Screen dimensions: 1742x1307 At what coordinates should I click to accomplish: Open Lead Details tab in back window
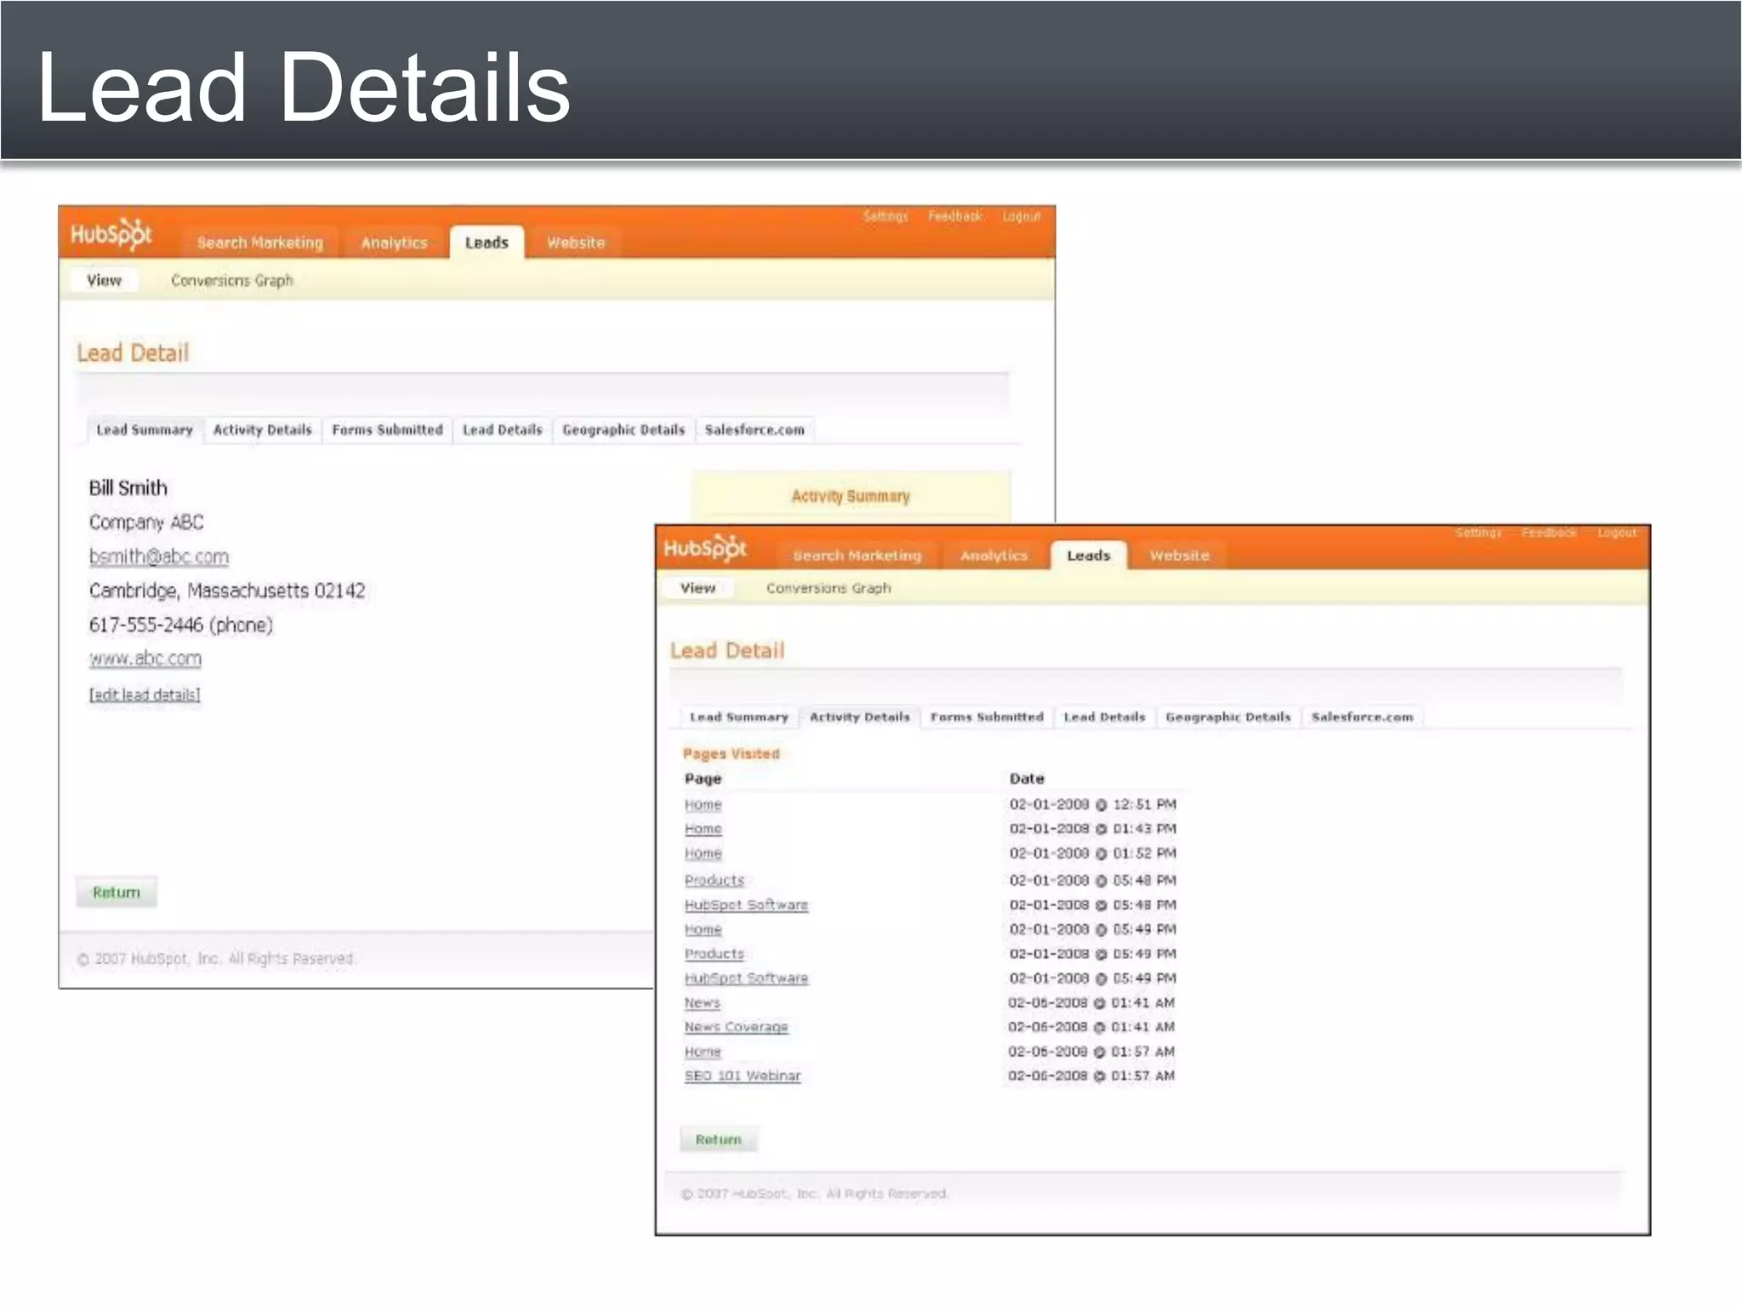tap(502, 430)
